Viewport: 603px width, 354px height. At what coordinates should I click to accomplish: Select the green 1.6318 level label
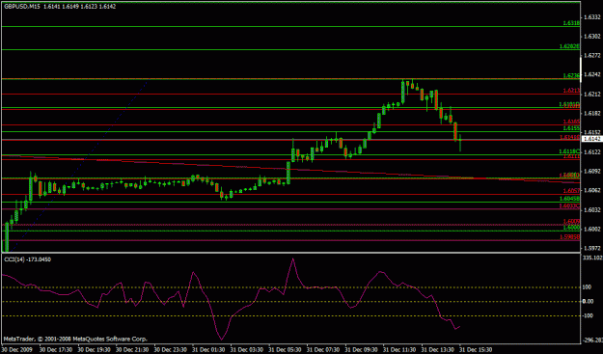click(x=571, y=23)
